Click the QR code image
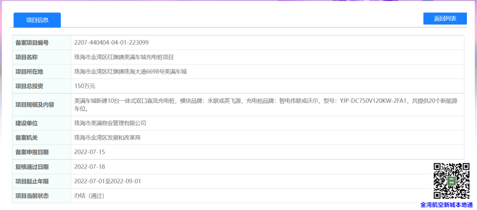This screenshot has width=477, height=210. coord(451,181)
